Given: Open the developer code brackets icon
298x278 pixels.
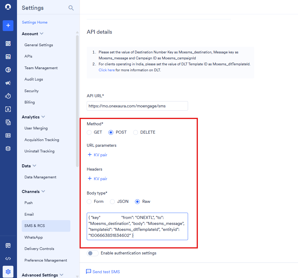Looking at the screenshot, I should [x=8, y=259].
